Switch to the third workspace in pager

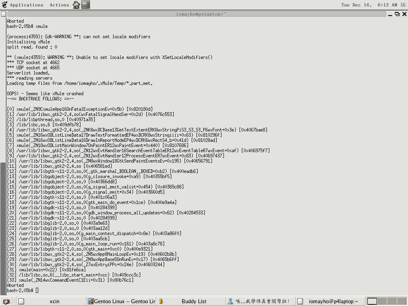click(392, 301)
